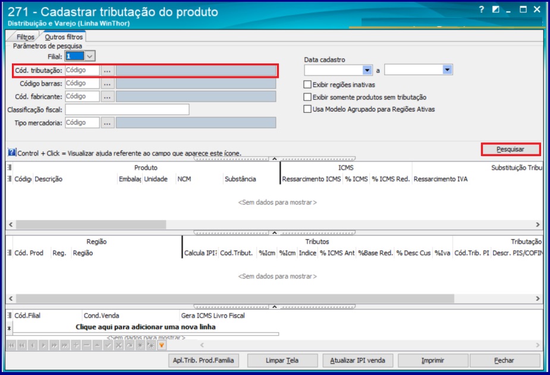Switch to the Filtros tab
Image resolution: width=550 pixels, height=375 pixels.
click(25, 37)
